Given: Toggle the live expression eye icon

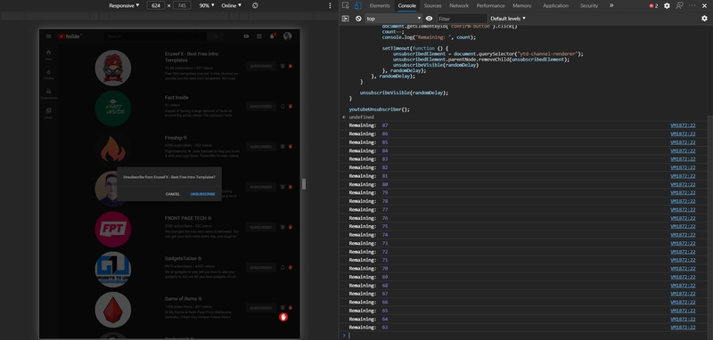Looking at the screenshot, I should [x=429, y=19].
